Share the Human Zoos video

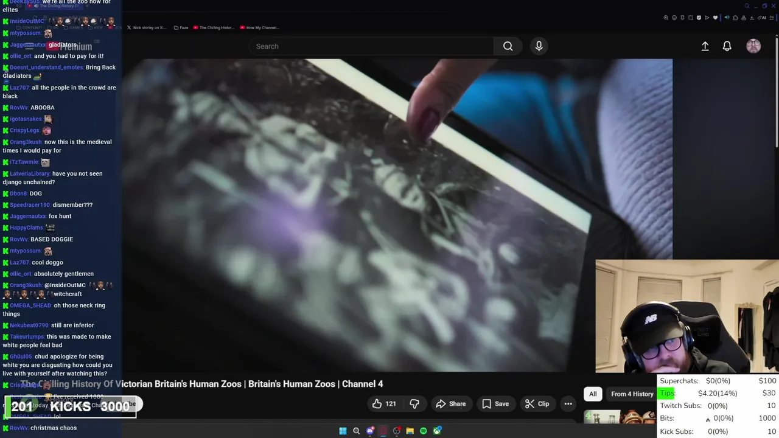pyautogui.click(x=451, y=404)
